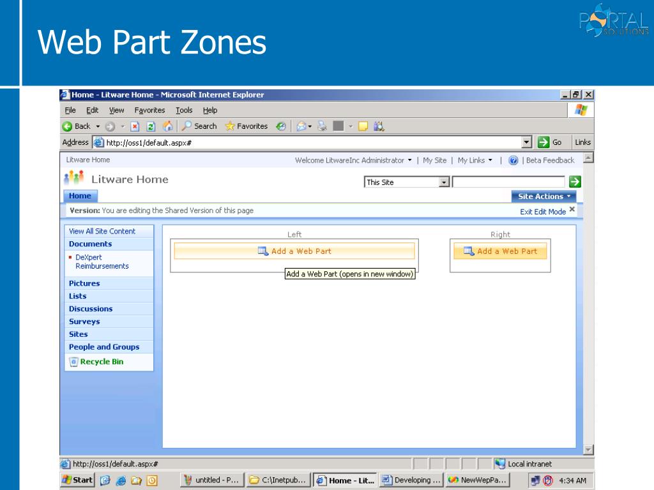Open the Lists sidebar link
Screen dimensions: 654x490
point(77,296)
